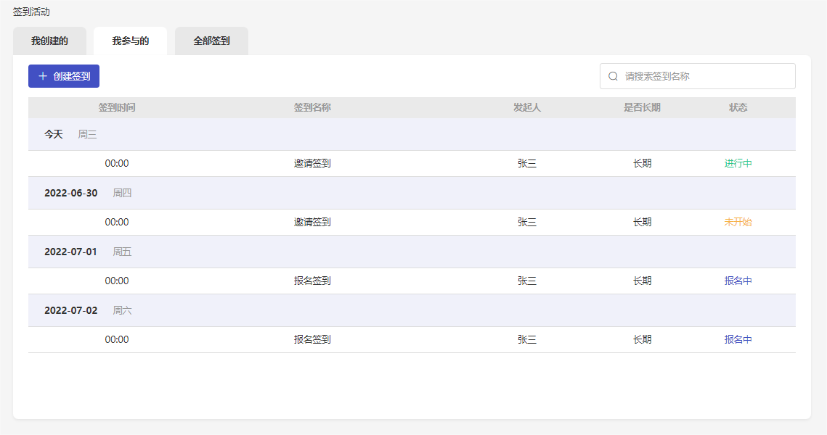Viewport: 827px width, 435px height.
Task: Click 邀请签到 under 今天
Action: (312, 164)
